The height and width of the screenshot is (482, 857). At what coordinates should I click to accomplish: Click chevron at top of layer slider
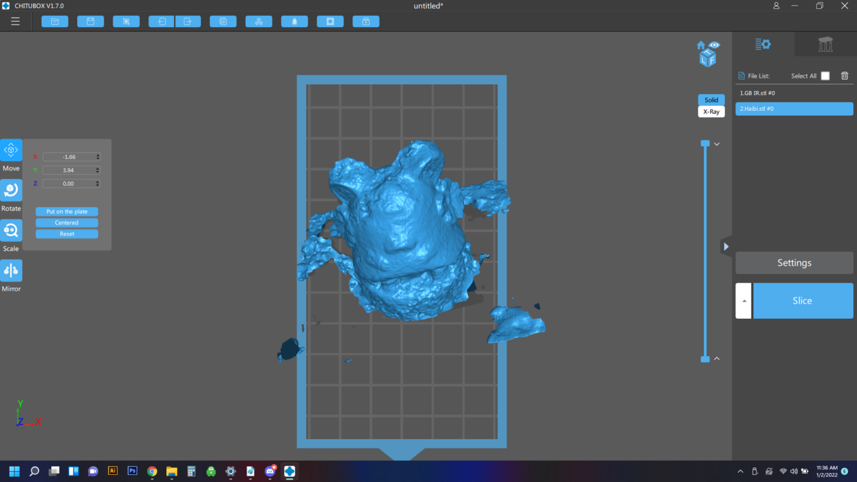pyautogui.click(x=717, y=144)
